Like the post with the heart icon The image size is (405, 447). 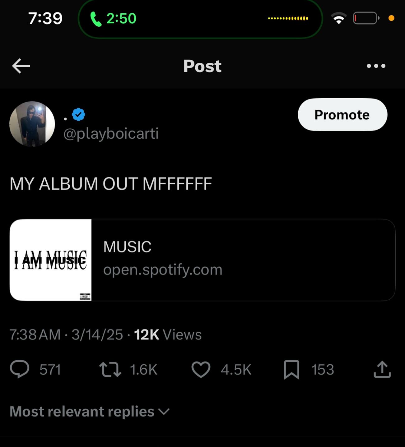tap(201, 370)
